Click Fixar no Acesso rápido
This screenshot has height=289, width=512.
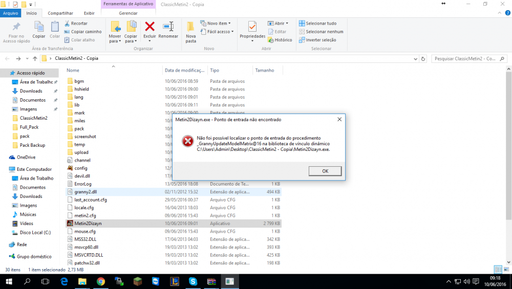click(16, 32)
